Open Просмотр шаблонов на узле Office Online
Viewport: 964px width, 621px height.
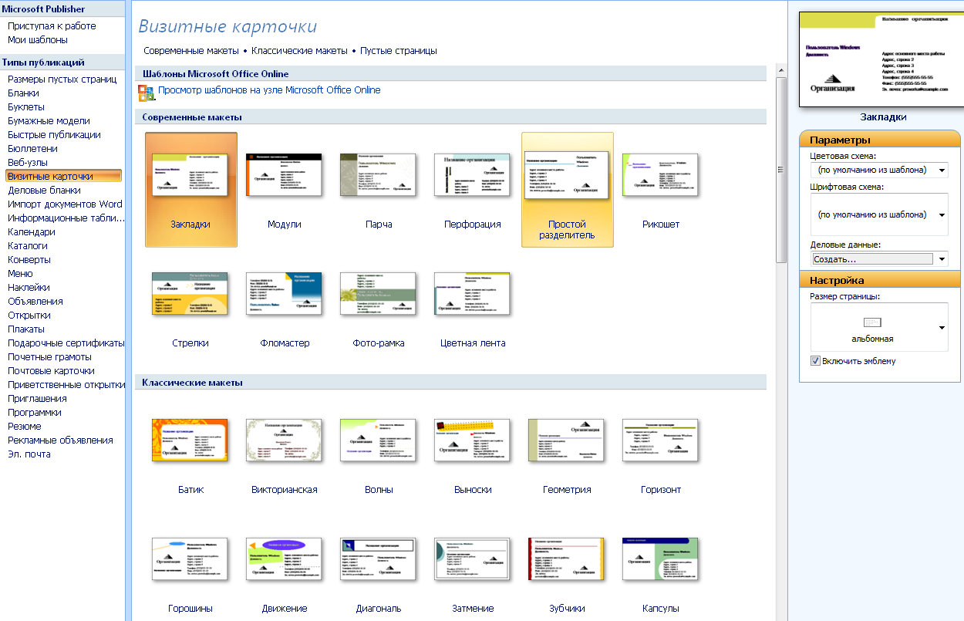(269, 90)
